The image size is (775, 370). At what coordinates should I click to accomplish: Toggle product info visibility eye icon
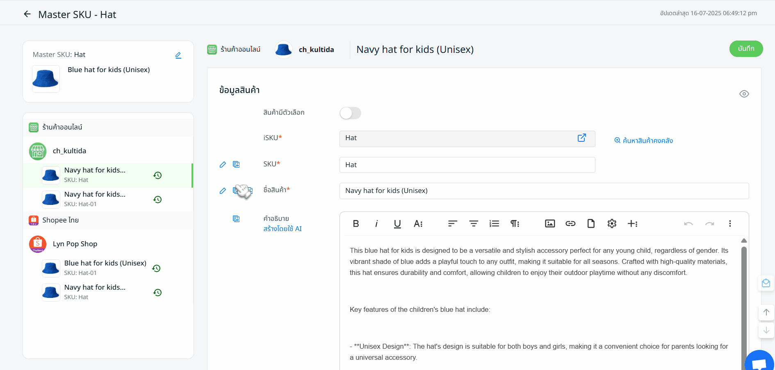coord(744,94)
